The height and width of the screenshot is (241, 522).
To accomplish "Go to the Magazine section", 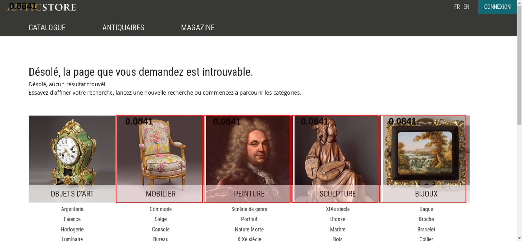I will pyautogui.click(x=198, y=27).
